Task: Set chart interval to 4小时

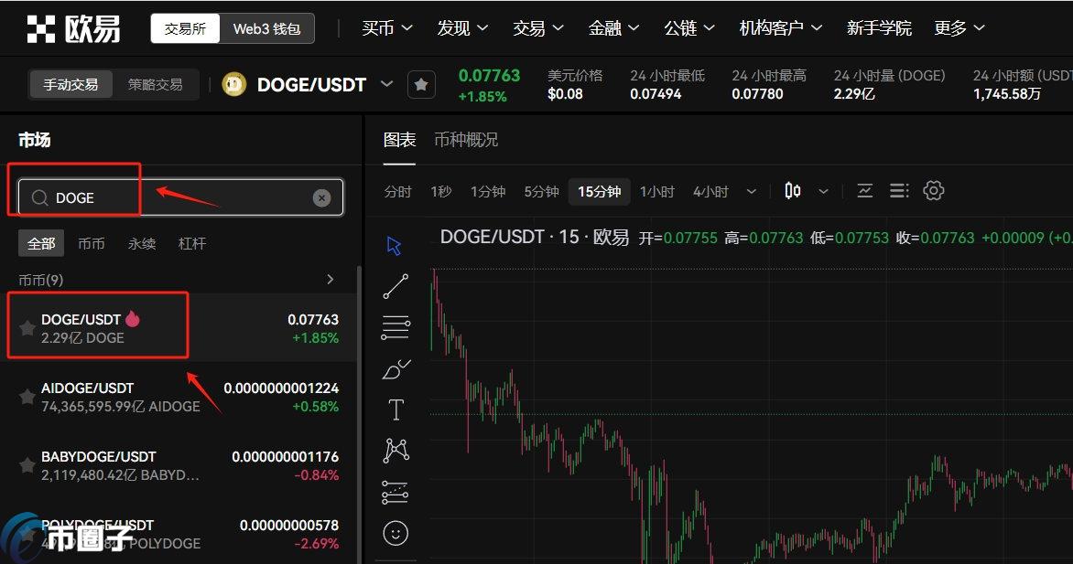Action: 710,191
